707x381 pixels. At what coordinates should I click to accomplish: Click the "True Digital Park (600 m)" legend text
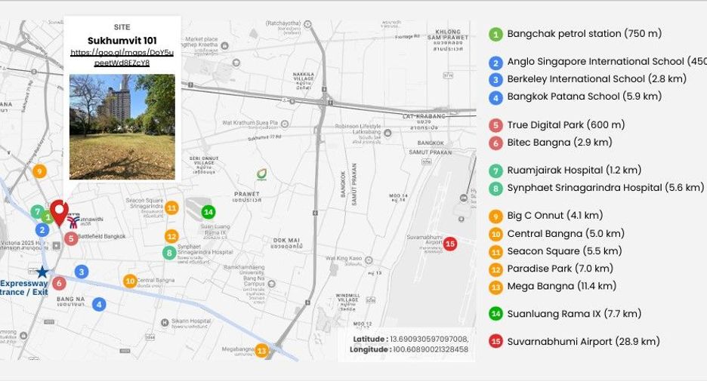[x=566, y=124]
